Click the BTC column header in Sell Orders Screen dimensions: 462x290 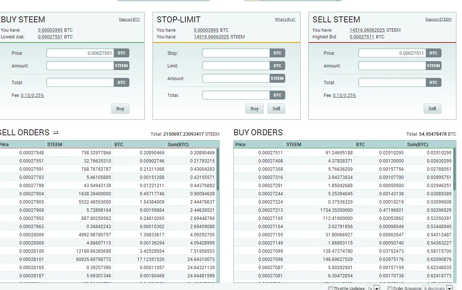point(139,145)
